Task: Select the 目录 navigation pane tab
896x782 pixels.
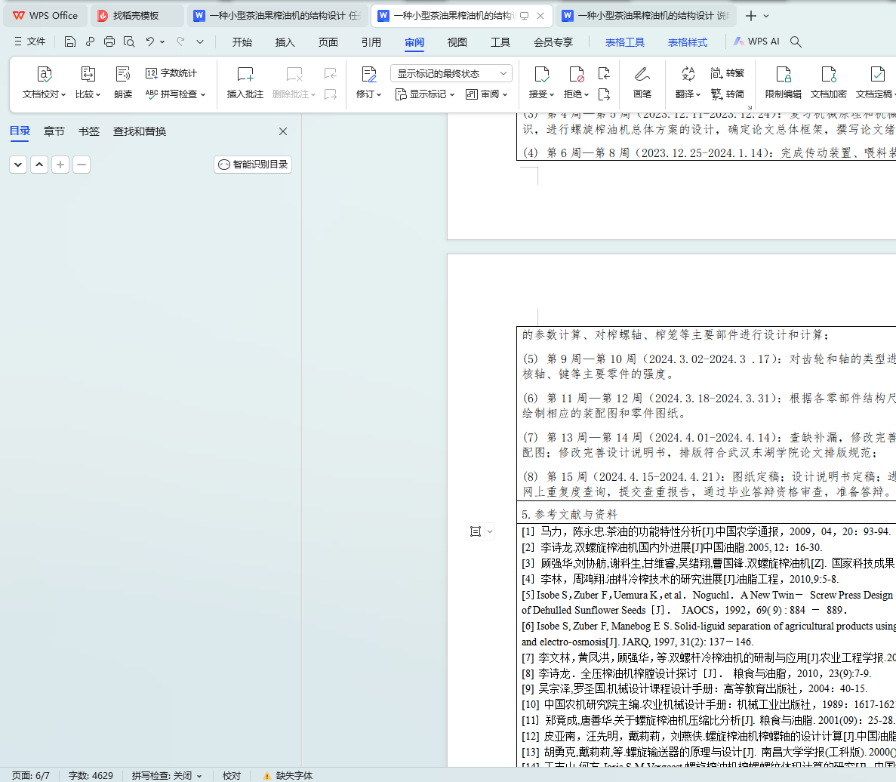Action: [x=20, y=131]
